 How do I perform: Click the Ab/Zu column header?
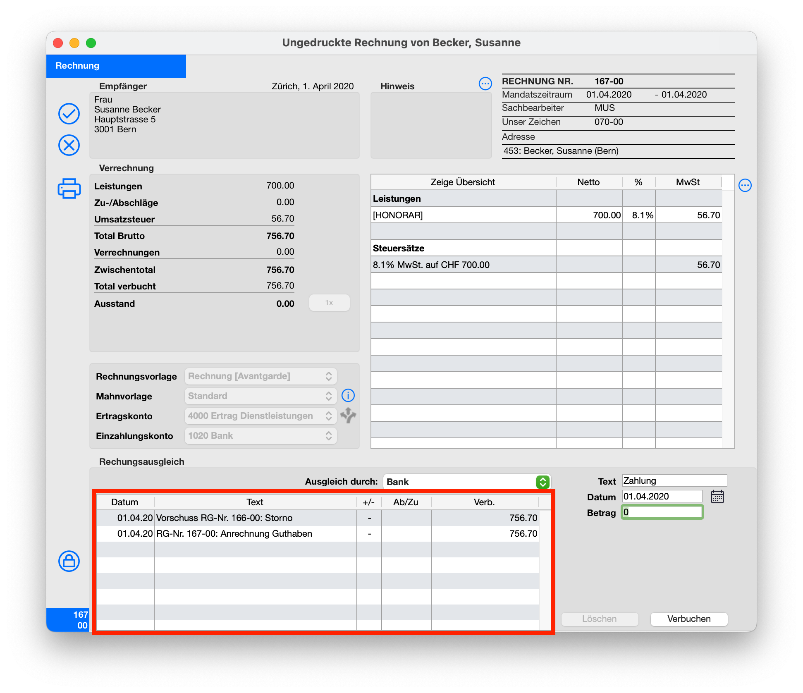tap(406, 502)
